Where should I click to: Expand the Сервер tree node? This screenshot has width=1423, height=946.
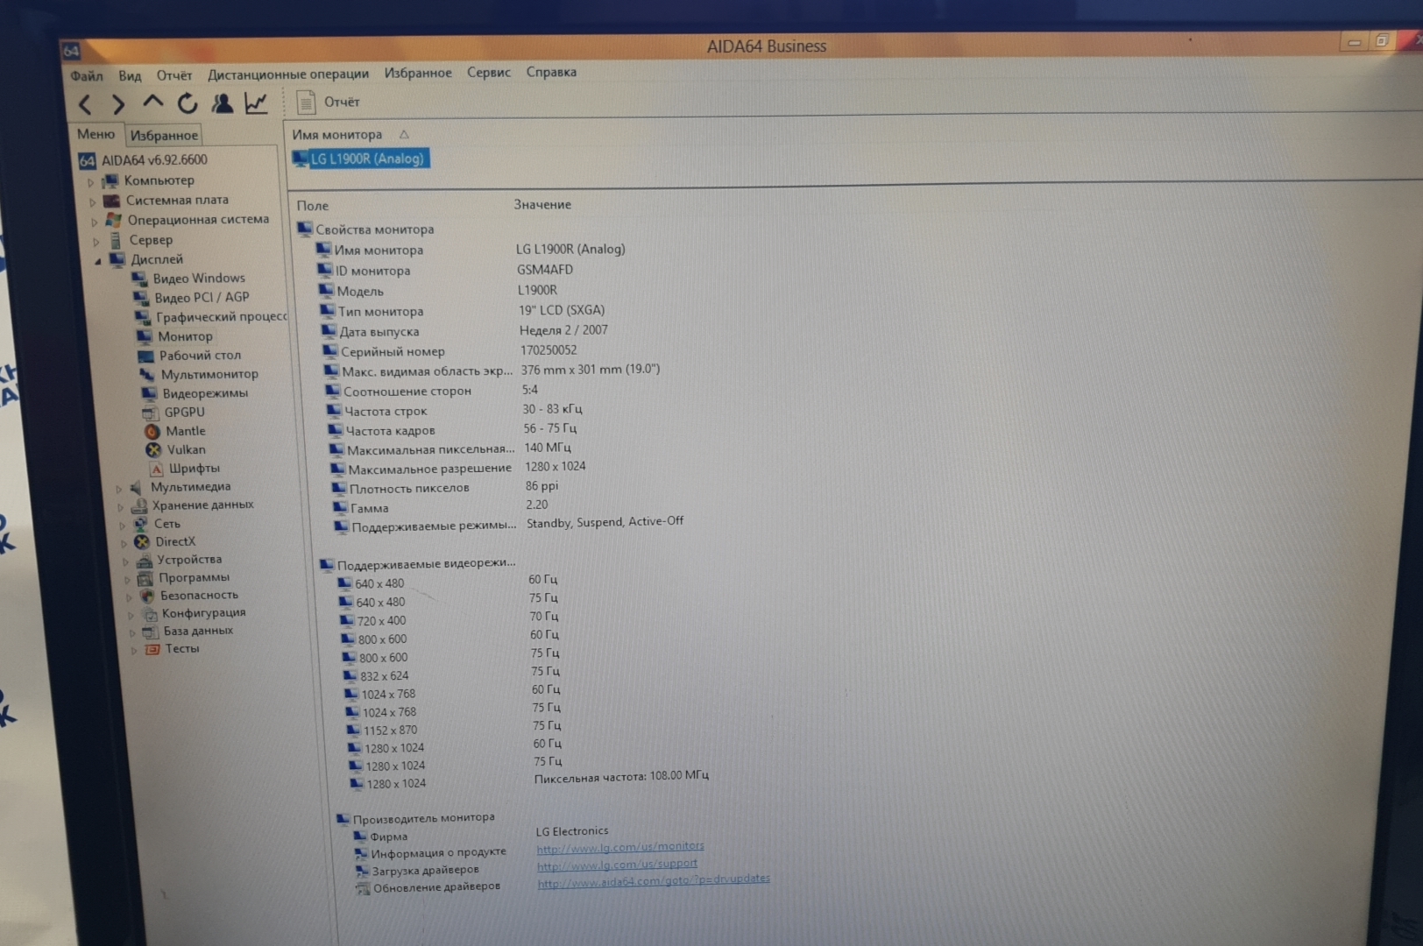(x=96, y=241)
